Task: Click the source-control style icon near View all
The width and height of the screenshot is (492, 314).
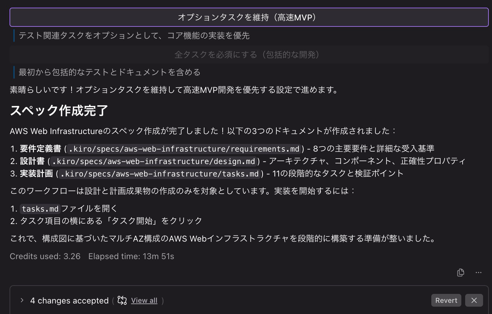Action: click(x=122, y=300)
